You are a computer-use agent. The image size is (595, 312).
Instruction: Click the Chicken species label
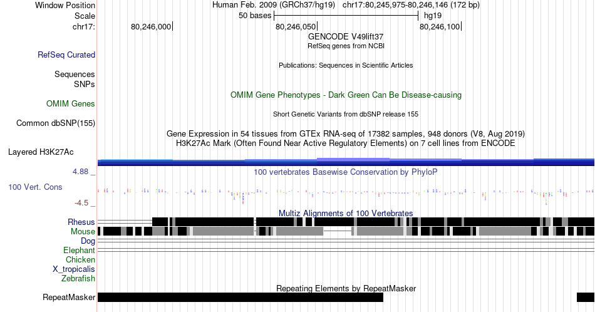80,259
